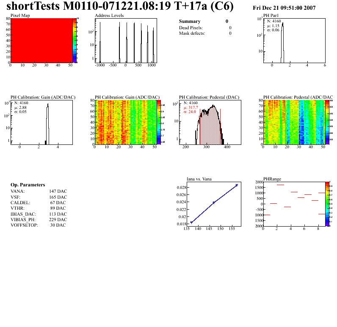Select the VOFFSETOP parameter row
Image resolution: width=337 pixels, height=327 pixels.
point(39,225)
